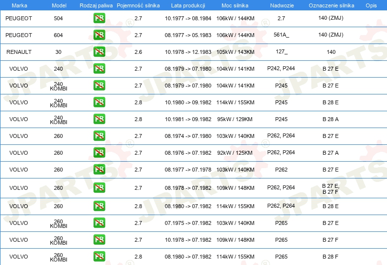Click production years 10.1977 -> 08.1984
Viewport: 387px width, 265px height.
tap(188, 18)
